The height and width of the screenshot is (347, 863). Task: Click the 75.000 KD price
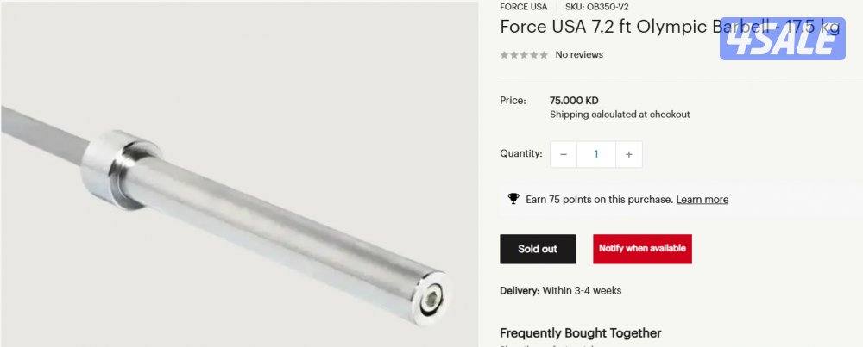(x=574, y=101)
